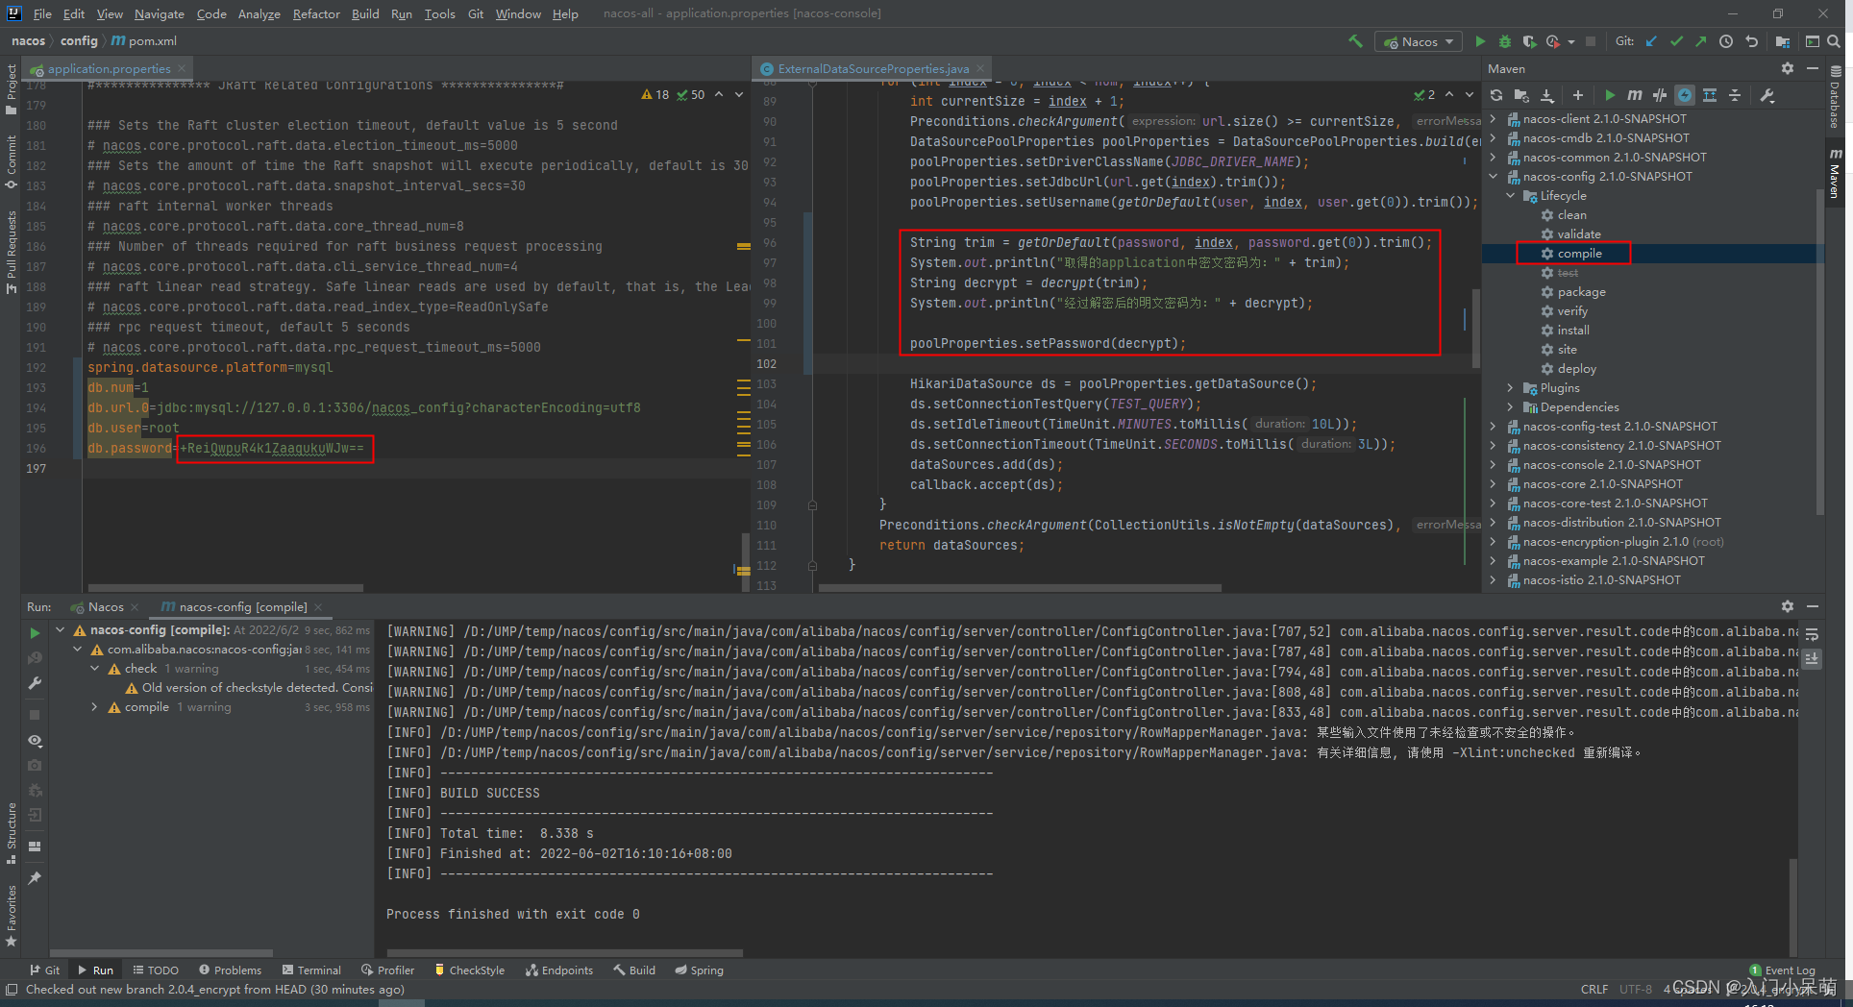The width and height of the screenshot is (1853, 1007).
Task: Switch to application.properties editor tab
Action: [108, 69]
